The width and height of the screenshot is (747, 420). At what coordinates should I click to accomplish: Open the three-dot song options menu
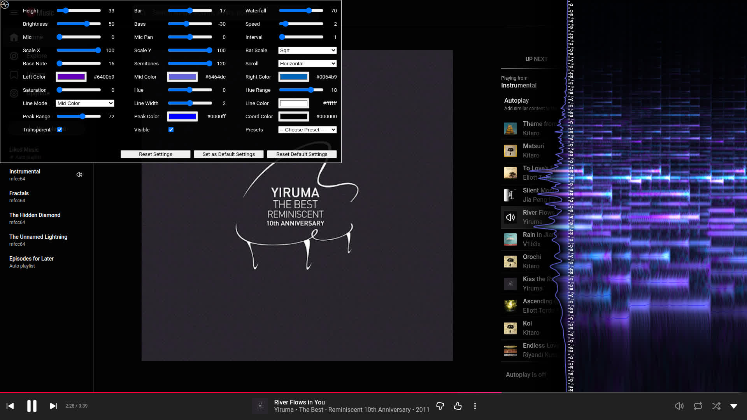pos(475,406)
